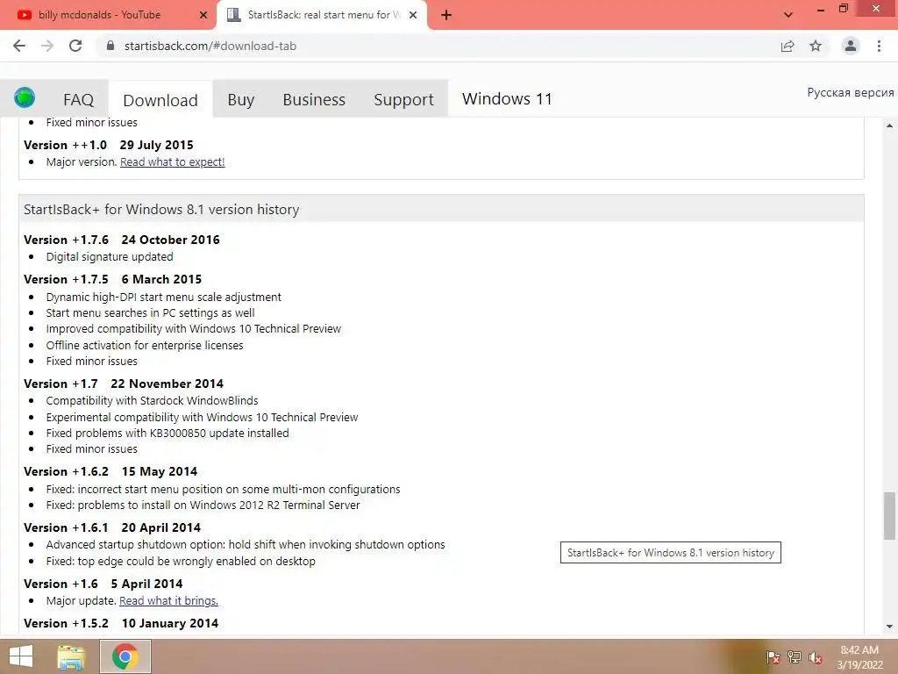The width and height of the screenshot is (898, 674).
Task: Click Chrome icon in taskbar
Action: [125, 656]
